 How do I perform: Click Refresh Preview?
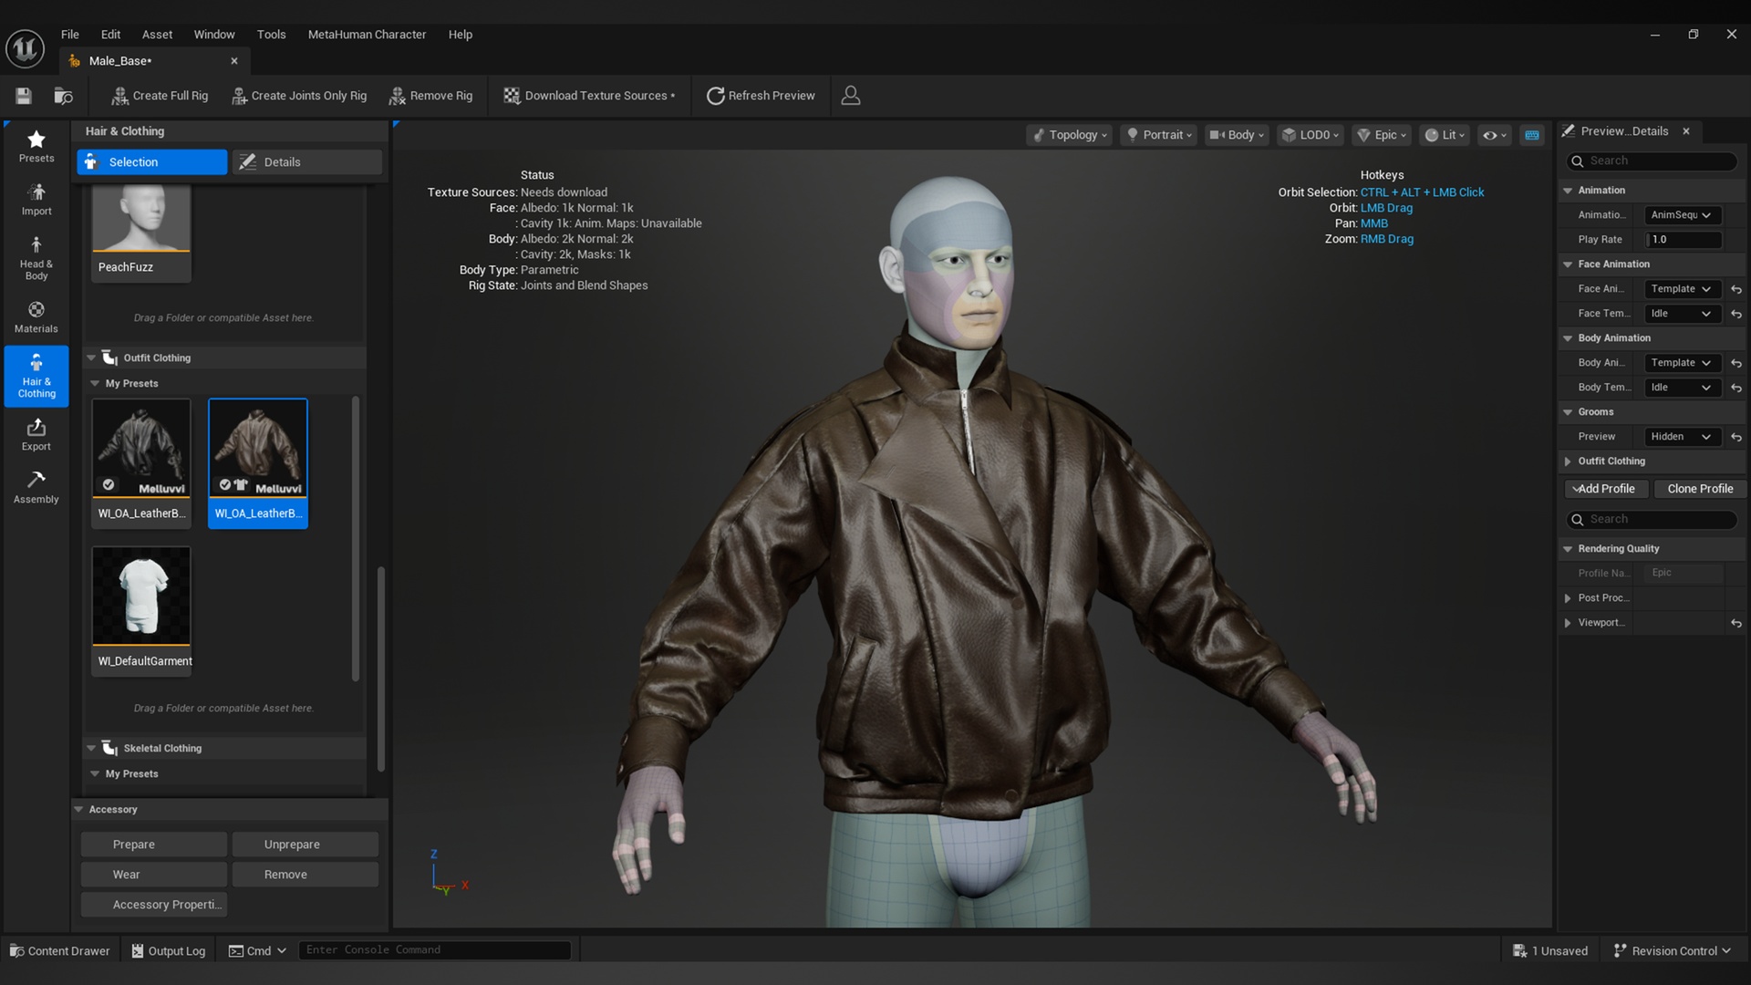click(x=761, y=96)
